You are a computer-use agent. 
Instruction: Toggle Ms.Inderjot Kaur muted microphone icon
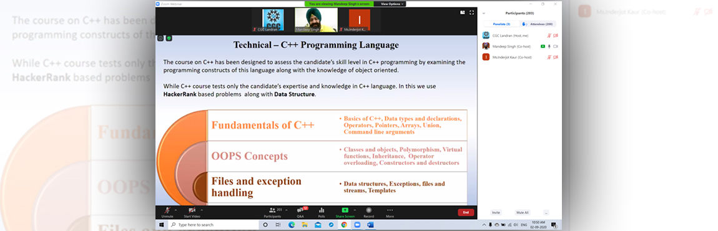pyautogui.click(x=549, y=57)
